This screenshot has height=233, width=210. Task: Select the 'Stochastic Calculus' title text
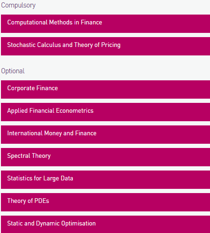pos(34,45)
